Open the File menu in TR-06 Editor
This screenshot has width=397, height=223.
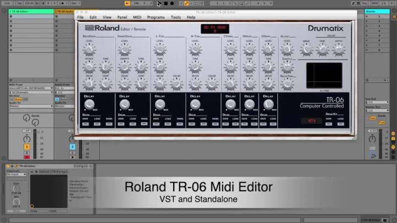coord(81,17)
